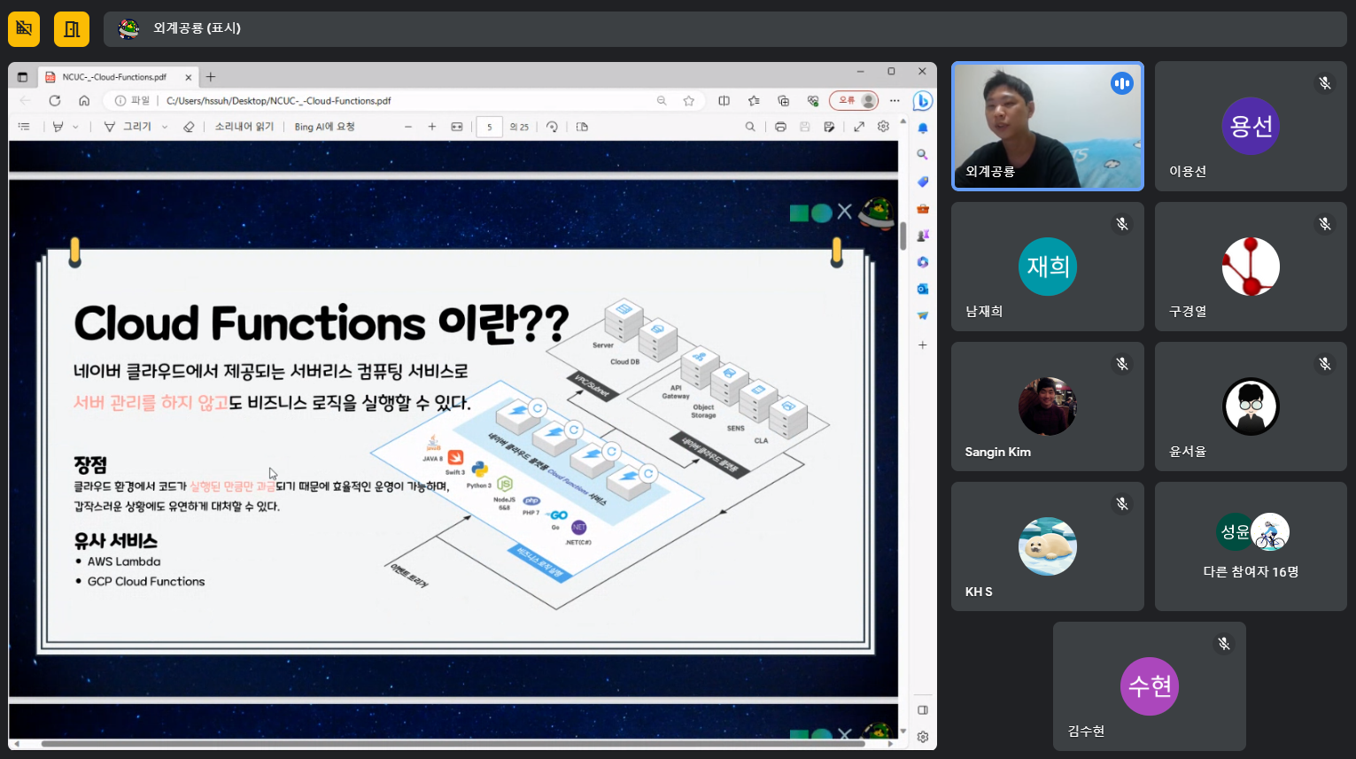Click the PDF horizontal scrollbar thumb
1356x759 pixels.
(x=453, y=744)
